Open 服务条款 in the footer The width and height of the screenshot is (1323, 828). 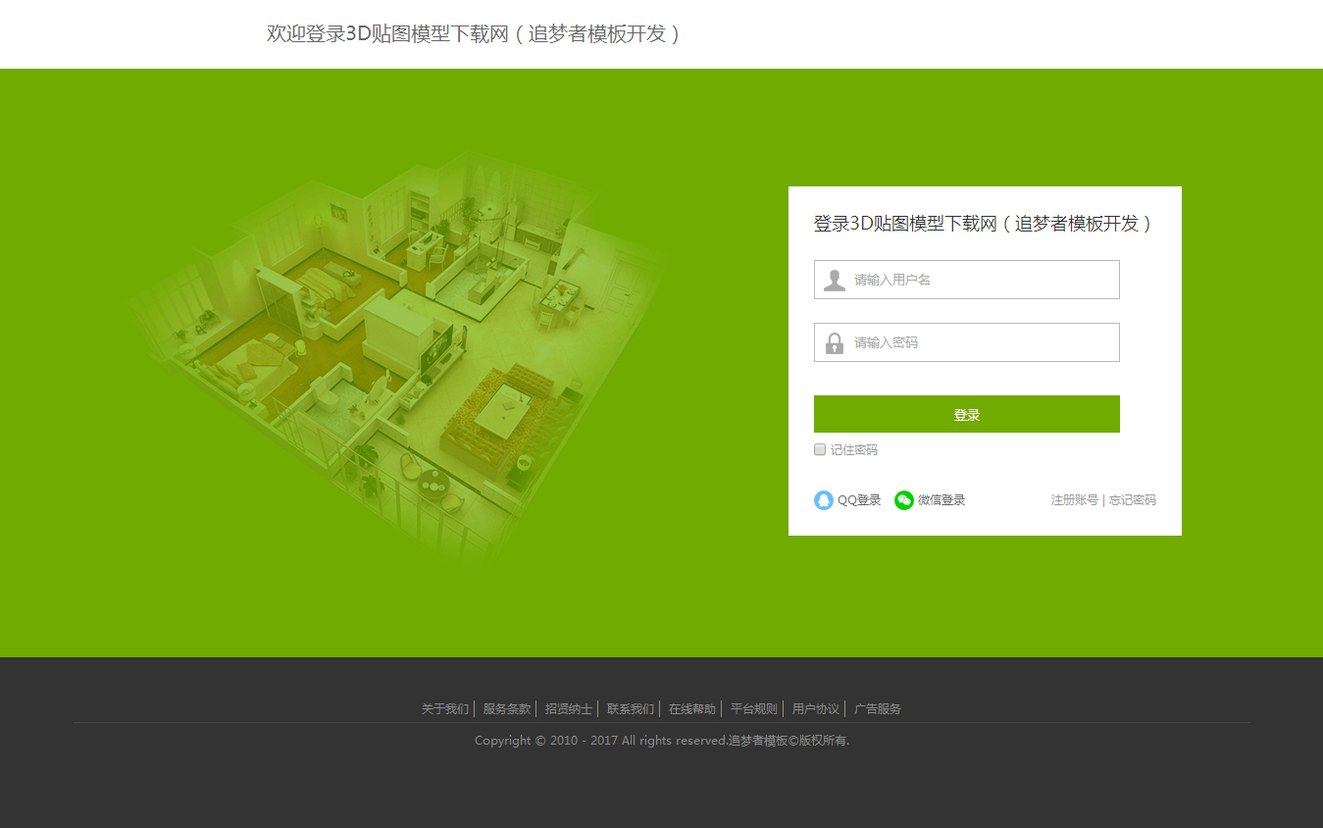pos(507,708)
